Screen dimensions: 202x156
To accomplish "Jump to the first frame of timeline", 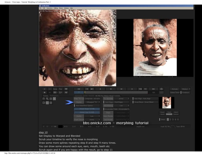I will pyautogui.click(x=79, y=89).
